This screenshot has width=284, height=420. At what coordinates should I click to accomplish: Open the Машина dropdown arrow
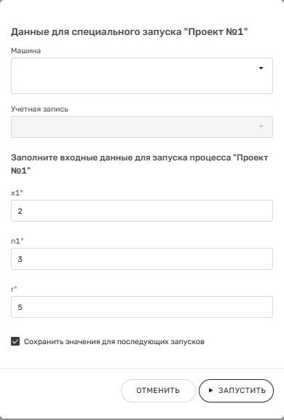(x=261, y=69)
